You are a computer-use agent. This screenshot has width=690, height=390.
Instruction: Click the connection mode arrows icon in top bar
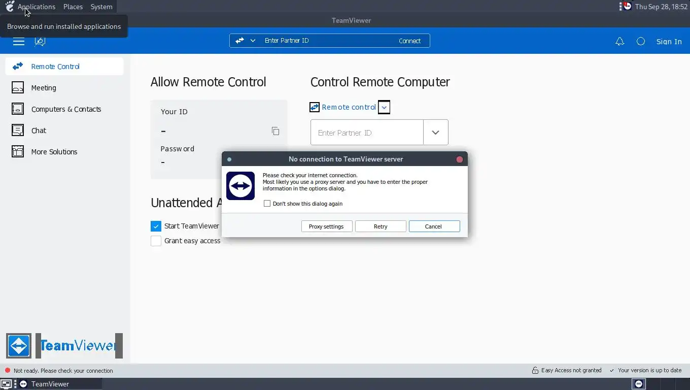[x=239, y=41]
